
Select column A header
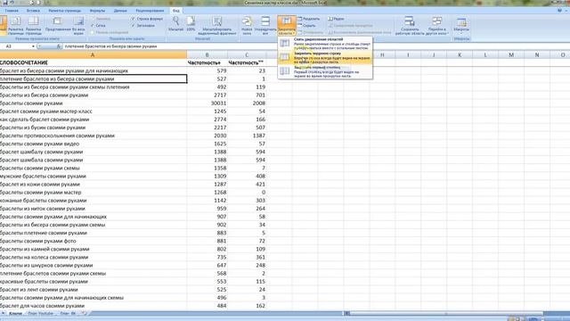(x=93, y=55)
